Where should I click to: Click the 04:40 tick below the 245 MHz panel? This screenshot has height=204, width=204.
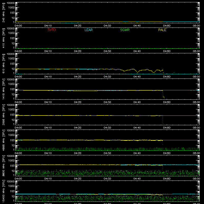pos(137,26)
